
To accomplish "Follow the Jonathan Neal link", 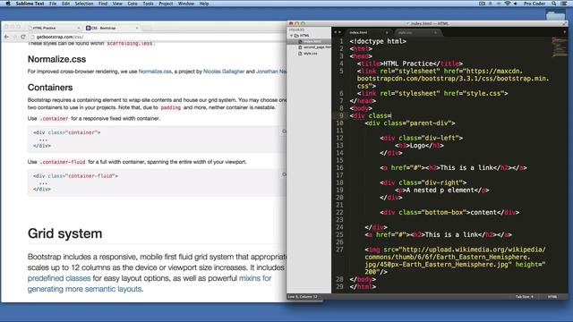I will pyautogui.click(x=271, y=72).
